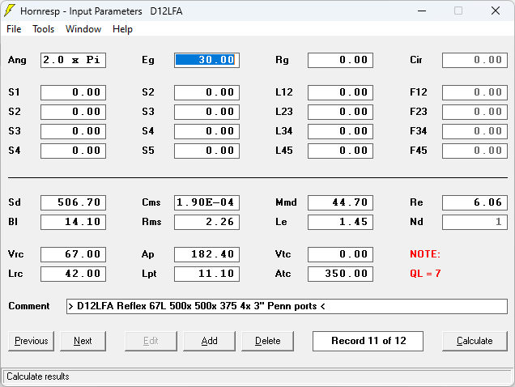Click the greyed-out Edit button
This screenshot has height=387, width=515.
coord(151,341)
